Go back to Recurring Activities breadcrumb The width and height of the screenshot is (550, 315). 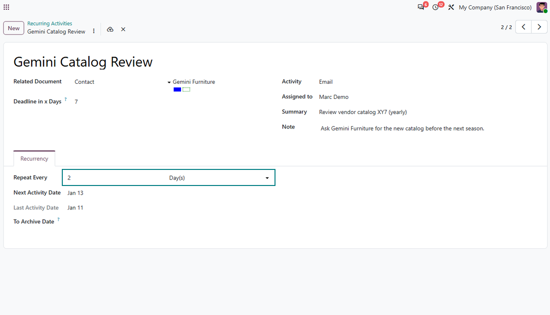(50, 23)
